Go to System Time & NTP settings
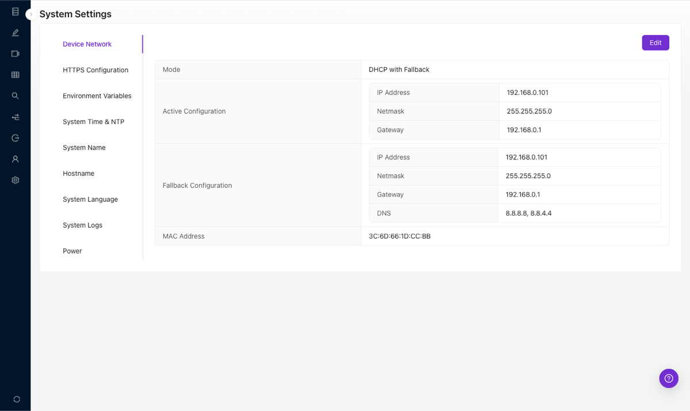Image resolution: width=690 pixels, height=411 pixels. pyautogui.click(x=93, y=122)
